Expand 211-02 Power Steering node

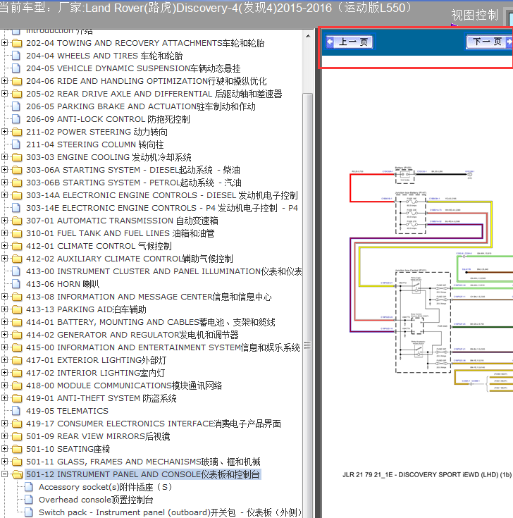click(x=5, y=132)
